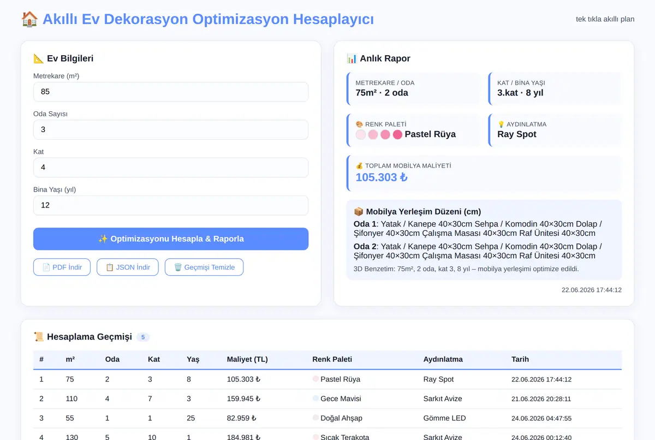
Task: Click cost cell 105.303 ₺ in table
Action: (244, 379)
